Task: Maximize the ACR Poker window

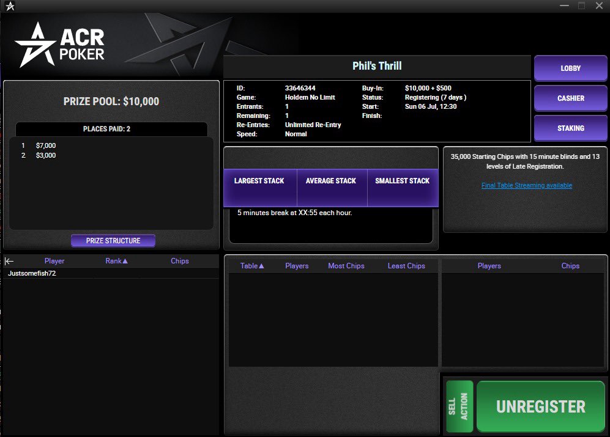Action: (x=582, y=6)
